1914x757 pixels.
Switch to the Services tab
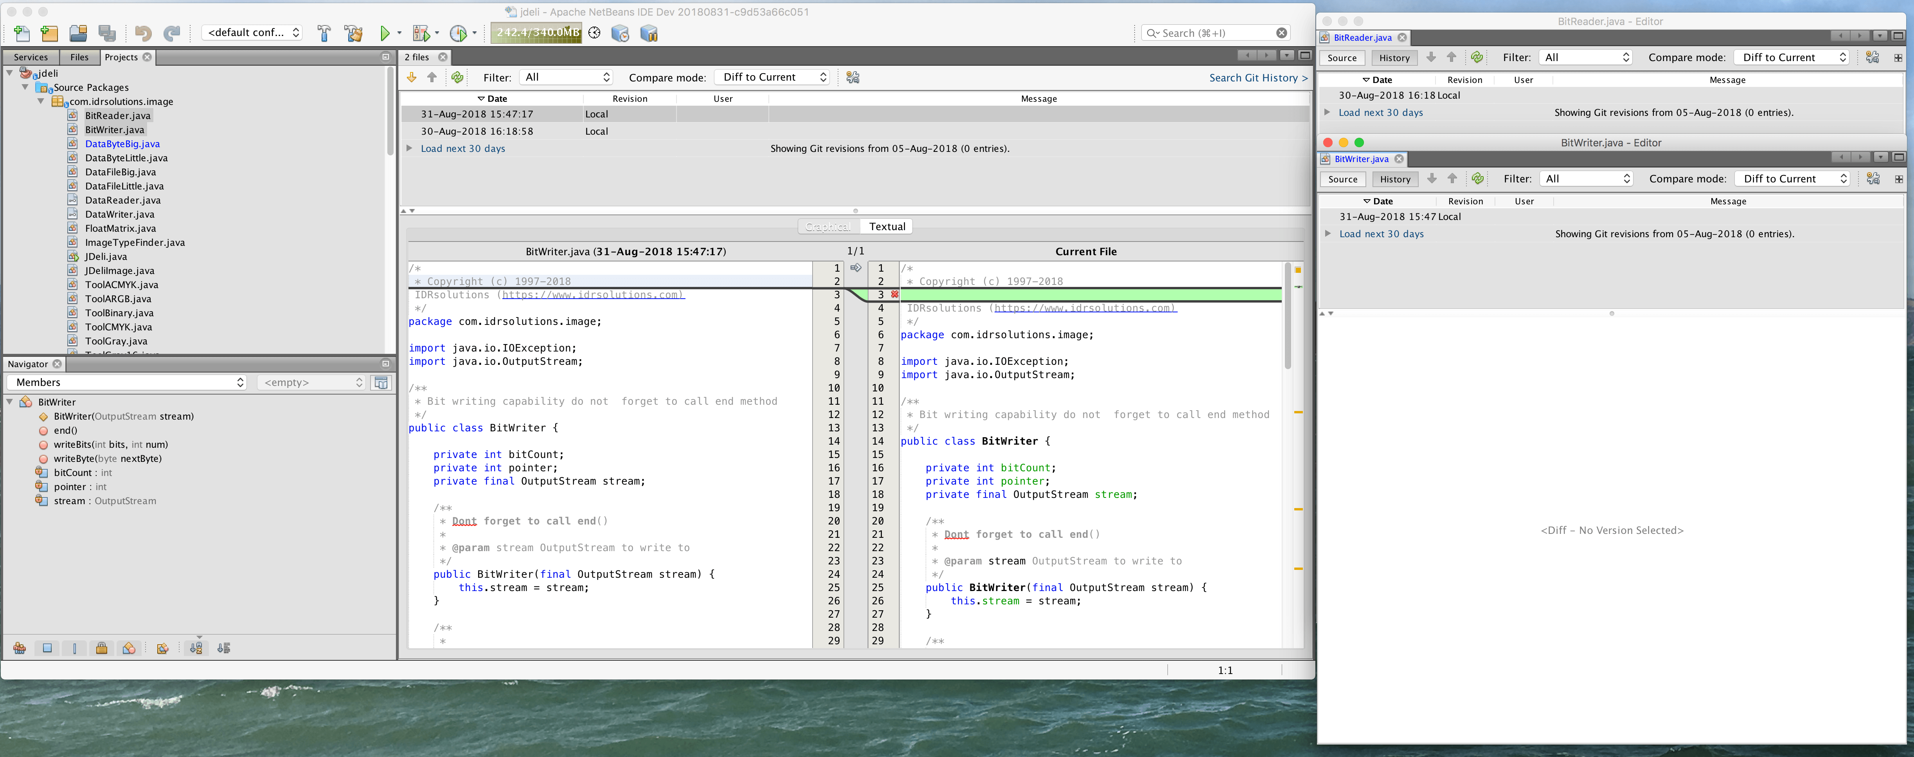[31, 57]
